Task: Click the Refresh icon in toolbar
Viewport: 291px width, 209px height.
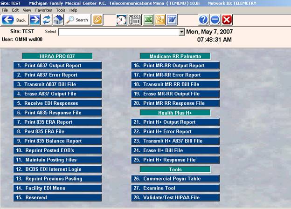Action: [47, 20]
